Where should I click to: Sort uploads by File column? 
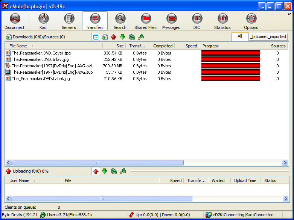(110, 181)
